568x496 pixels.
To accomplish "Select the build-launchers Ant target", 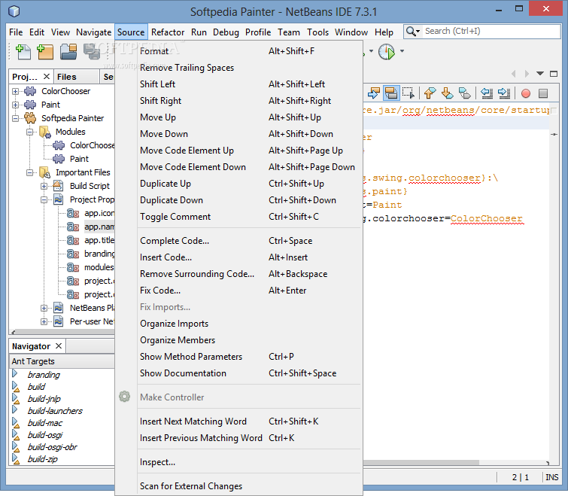I will pos(55,411).
